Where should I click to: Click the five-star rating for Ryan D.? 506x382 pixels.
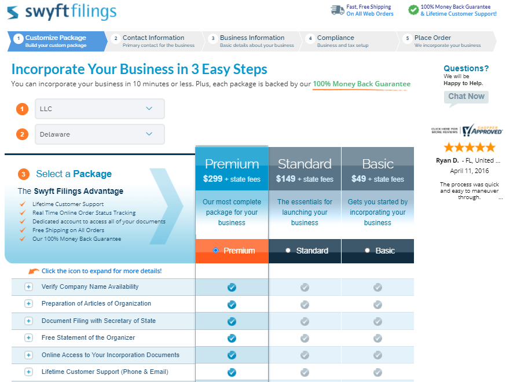pyautogui.click(x=469, y=147)
